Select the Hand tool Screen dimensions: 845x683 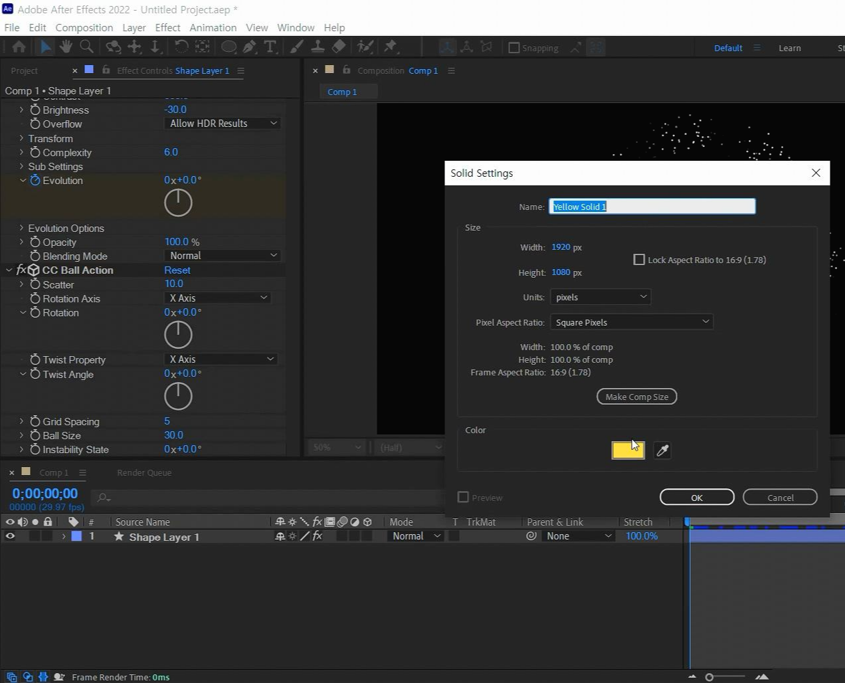tap(66, 47)
